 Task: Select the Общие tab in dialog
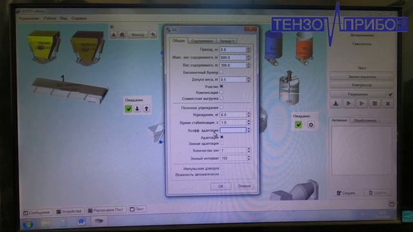pos(179,41)
